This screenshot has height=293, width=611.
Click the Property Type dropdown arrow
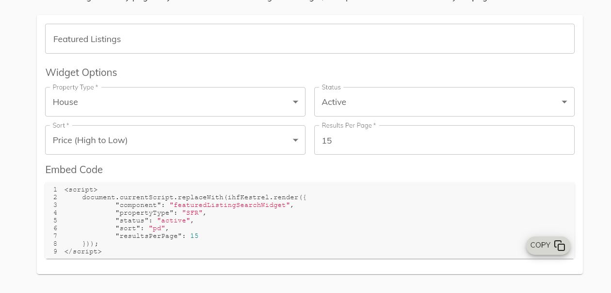click(x=295, y=102)
